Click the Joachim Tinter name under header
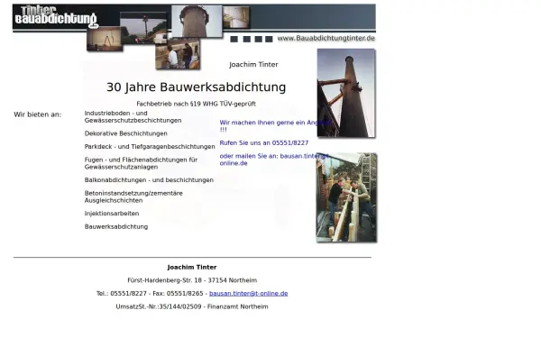The width and height of the screenshot is (541, 338). pyautogui.click(x=253, y=65)
